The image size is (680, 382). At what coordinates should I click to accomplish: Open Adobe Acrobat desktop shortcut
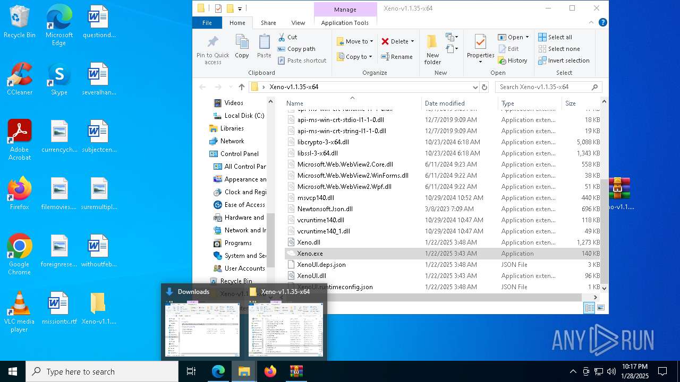click(x=20, y=140)
